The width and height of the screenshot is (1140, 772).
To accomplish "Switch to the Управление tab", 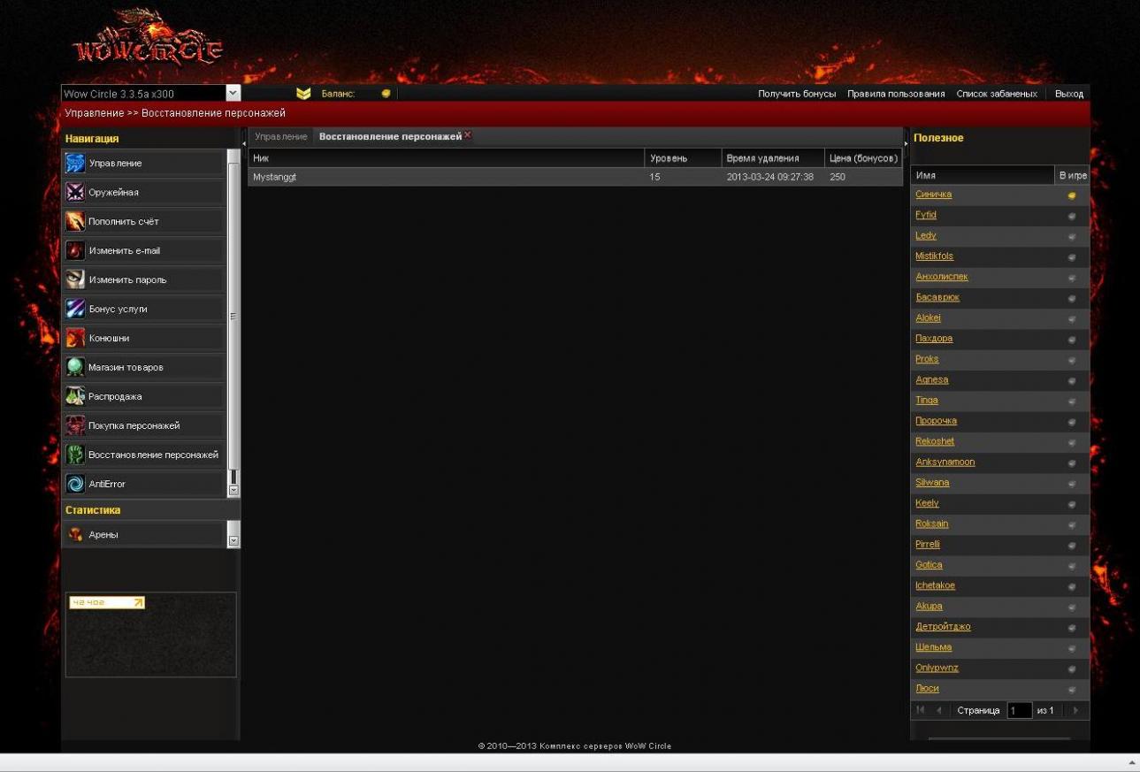I will pyautogui.click(x=281, y=137).
